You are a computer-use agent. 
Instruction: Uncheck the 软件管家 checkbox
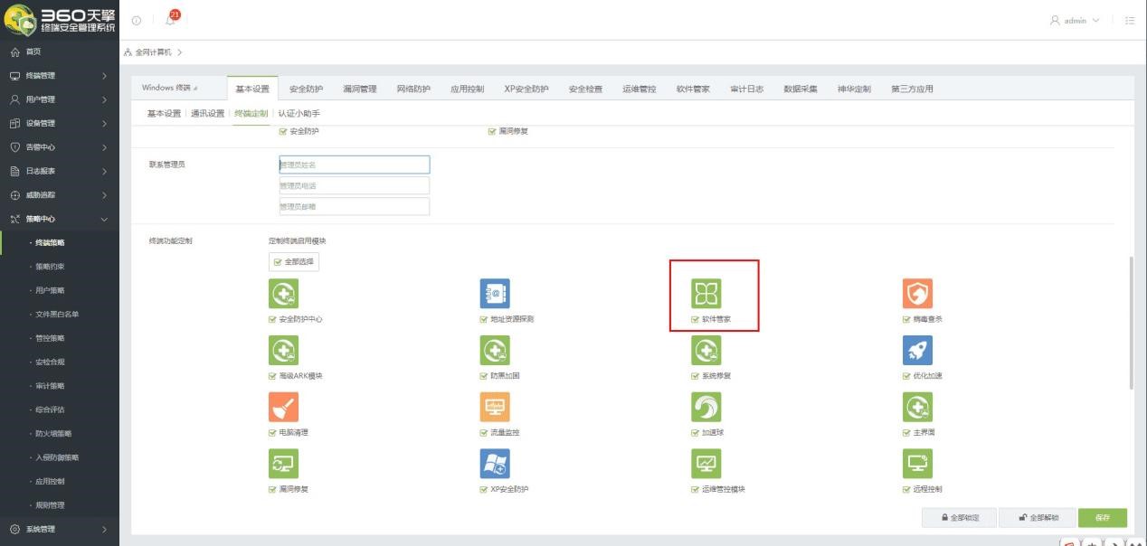[x=695, y=319]
